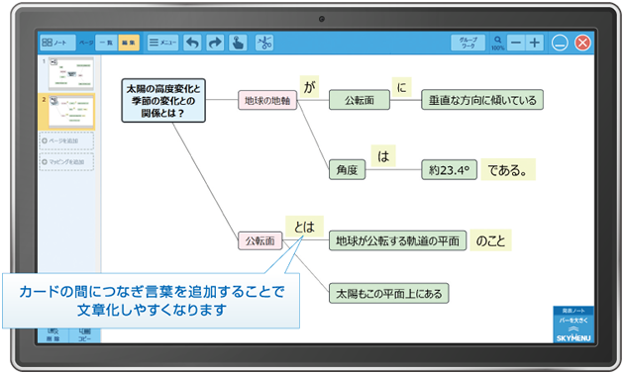
Task: Add a page with ページを追加
Action: pyautogui.click(x=66, y=140)
